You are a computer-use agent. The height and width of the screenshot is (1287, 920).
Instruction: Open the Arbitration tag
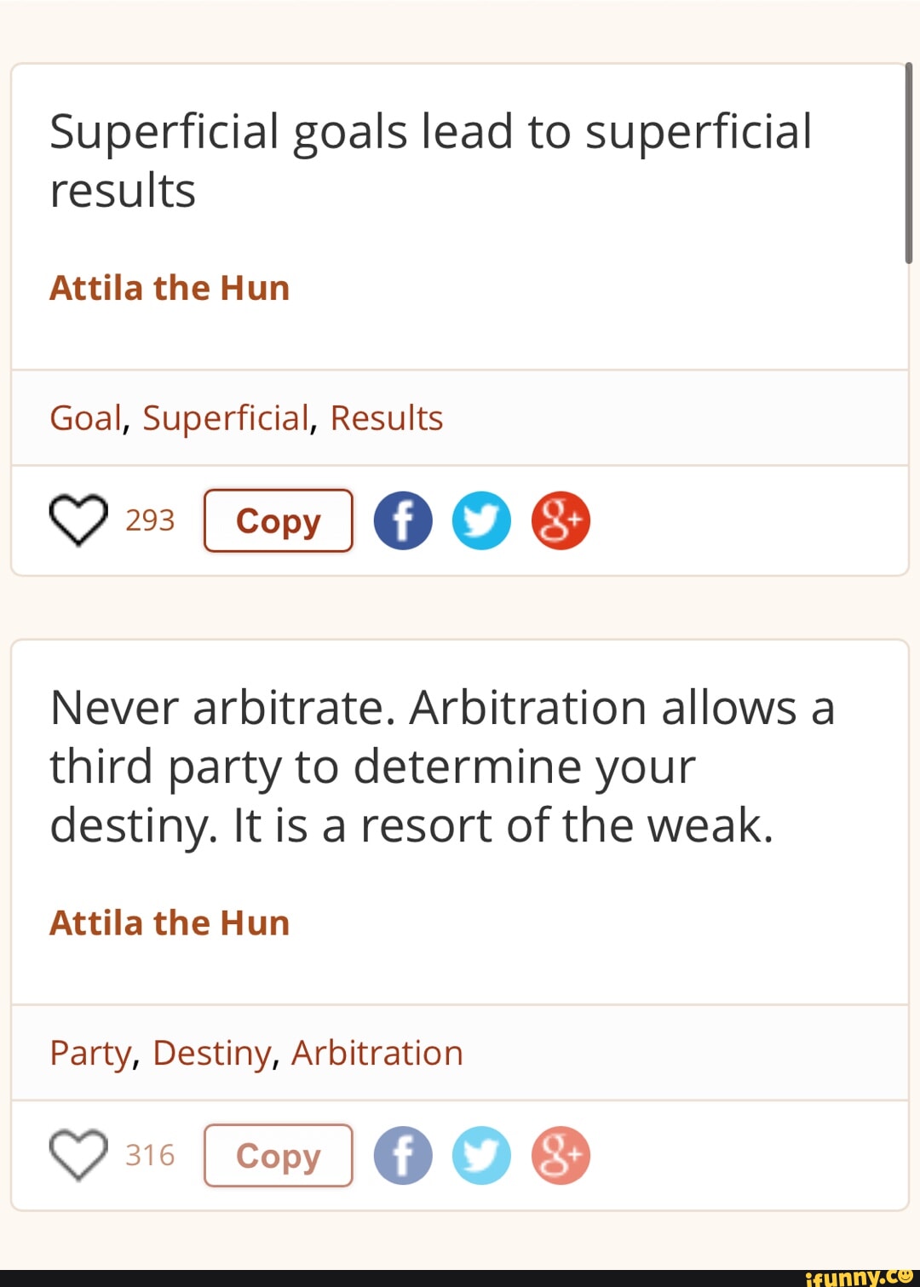377,1053
